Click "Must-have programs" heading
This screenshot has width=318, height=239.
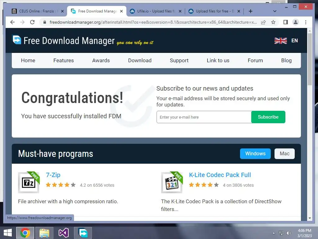56,154
